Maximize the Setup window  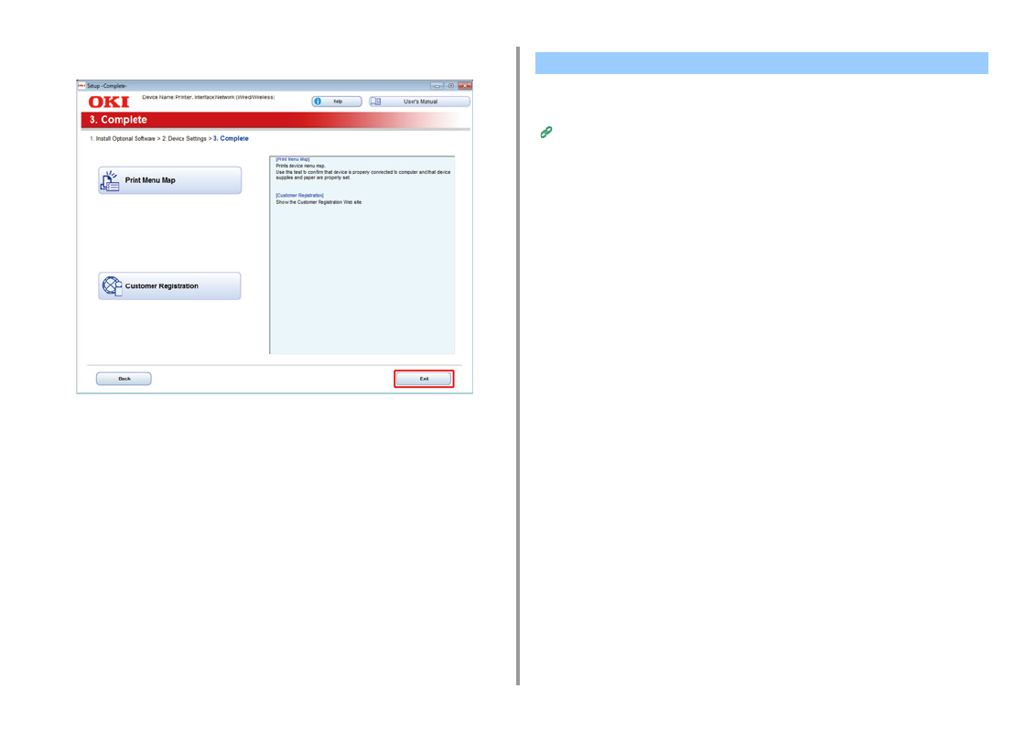click(x=450, y=85)
